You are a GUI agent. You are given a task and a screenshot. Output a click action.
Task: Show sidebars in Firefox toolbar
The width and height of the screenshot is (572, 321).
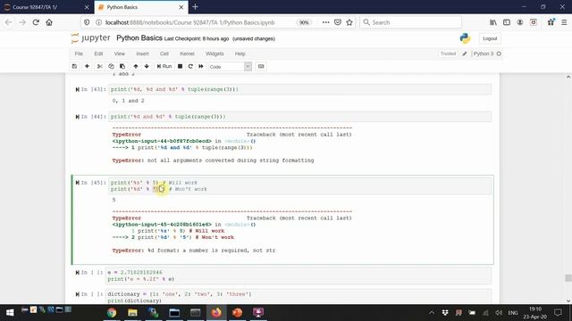[507, 22]
